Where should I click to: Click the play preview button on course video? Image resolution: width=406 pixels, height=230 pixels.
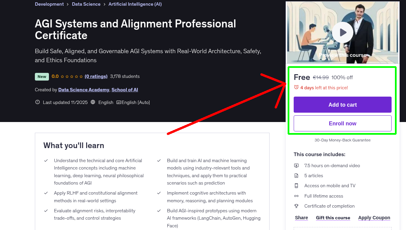(x=342, y=32)
